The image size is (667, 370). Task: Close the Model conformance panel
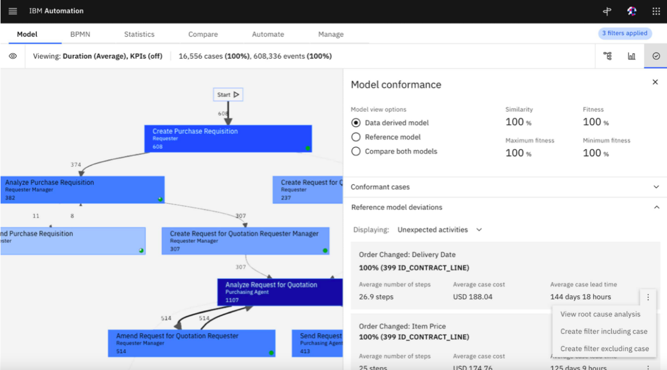click(655, 82)
